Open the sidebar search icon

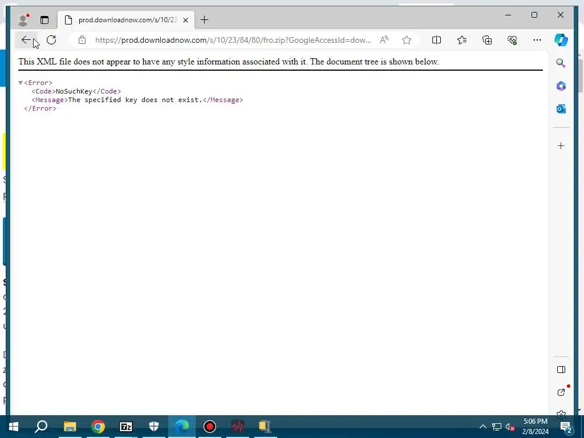(x=561, y=63)
